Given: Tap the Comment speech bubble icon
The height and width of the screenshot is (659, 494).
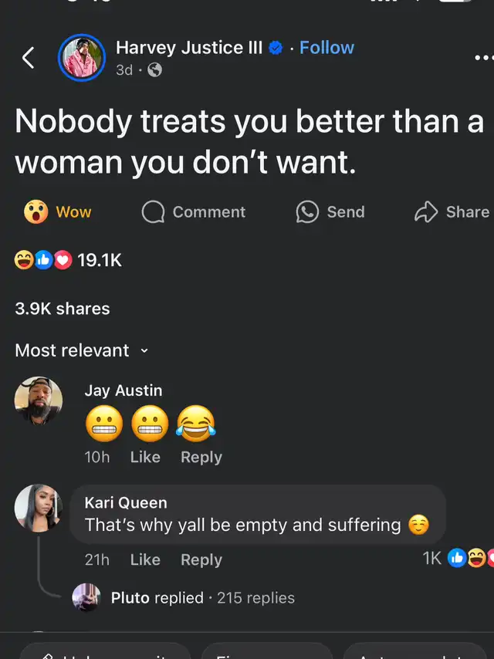Looking at the screenshot, I should click(153, 211).
